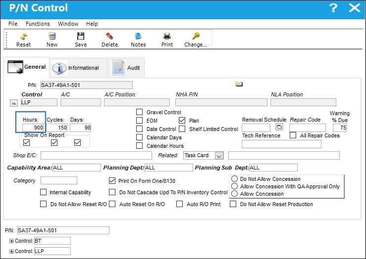Click the Reset toolbar icon
Screen dimensions: 366x259
tap(23, 37)
